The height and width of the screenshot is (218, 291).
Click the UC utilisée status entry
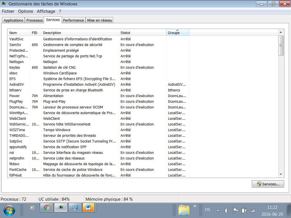(x=54, y=199)
